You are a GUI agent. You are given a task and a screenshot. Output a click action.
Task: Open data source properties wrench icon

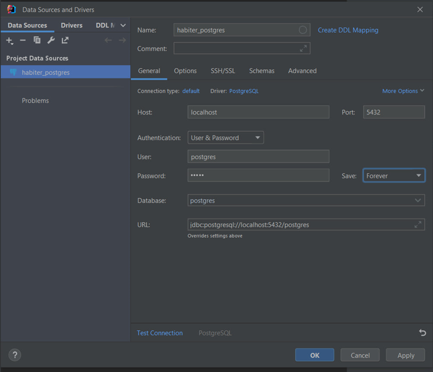coord(51,41)
